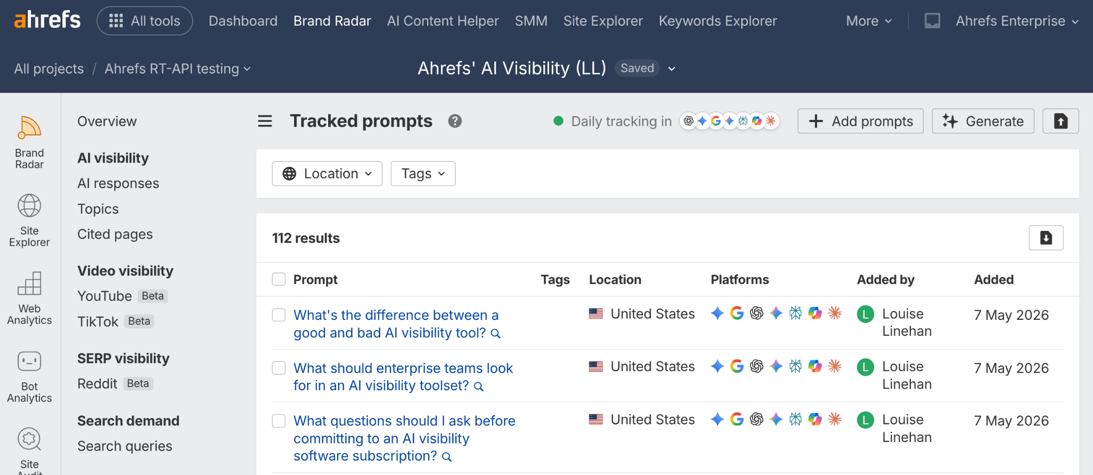Open Keywords Explorer in the top navigation
The height and width of the screenshot is (475, 1093).
[x=717, y=21]
